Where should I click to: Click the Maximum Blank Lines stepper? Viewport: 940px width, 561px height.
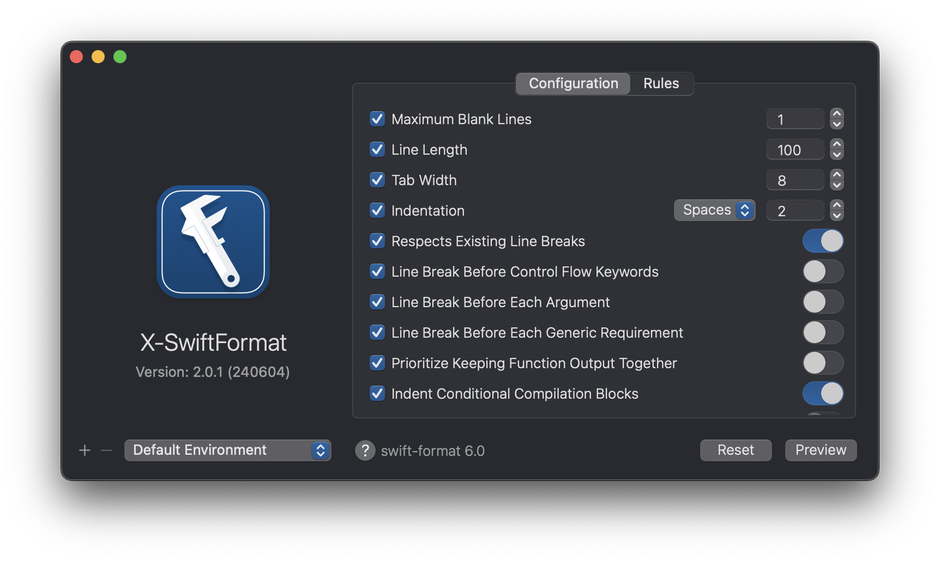pos(837,119)
